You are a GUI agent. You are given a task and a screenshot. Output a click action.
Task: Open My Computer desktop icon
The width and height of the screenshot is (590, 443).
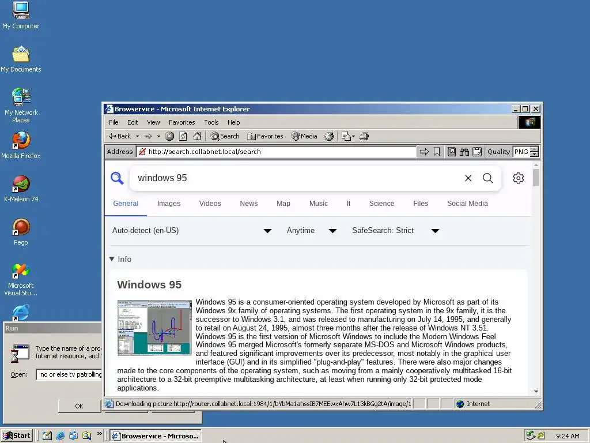21,16
